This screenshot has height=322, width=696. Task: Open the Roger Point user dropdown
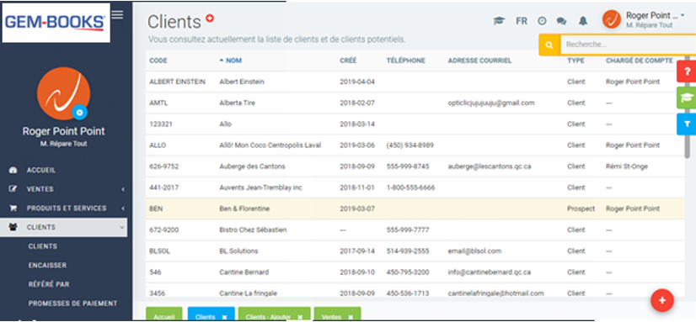(644, 19)
